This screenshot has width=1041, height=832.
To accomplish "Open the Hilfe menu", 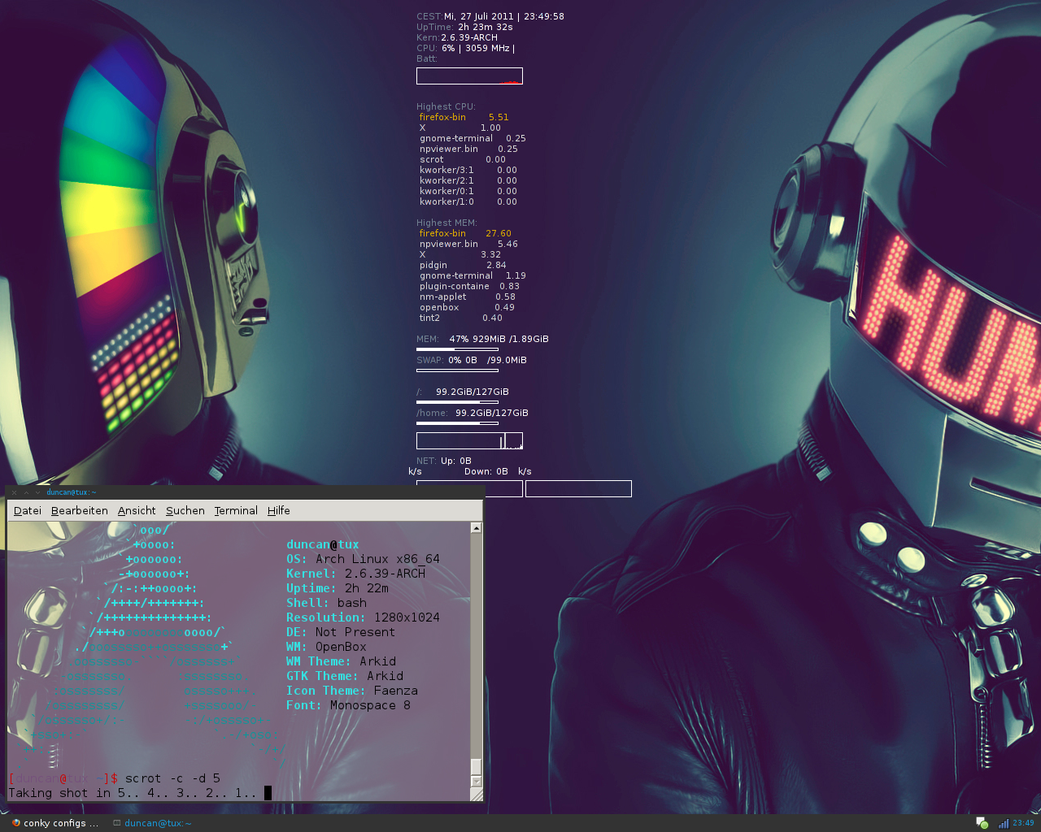I will 279,510.
